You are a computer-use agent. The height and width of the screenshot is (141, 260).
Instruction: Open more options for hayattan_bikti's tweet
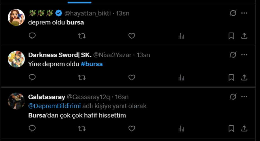[x=244, y=13]
